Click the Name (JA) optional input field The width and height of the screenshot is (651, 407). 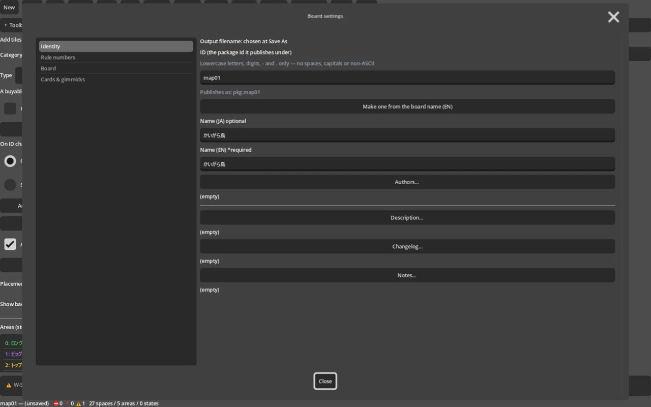click(407, 135)
